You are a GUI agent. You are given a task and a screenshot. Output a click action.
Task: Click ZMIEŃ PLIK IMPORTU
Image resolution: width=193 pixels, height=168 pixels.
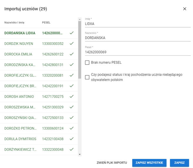point(112,163)
